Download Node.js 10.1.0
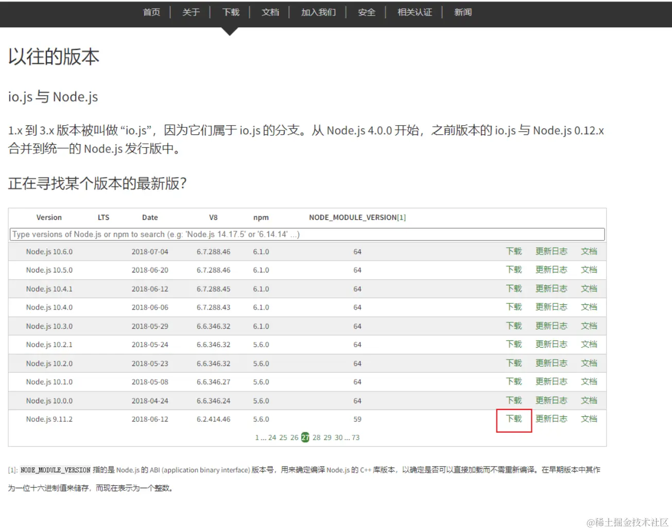Image resolution: width=672 pixels, height=531 pixels. 514,382
